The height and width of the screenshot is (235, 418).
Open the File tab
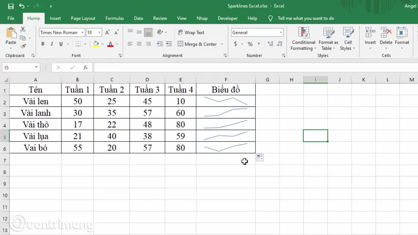(11, 18)
